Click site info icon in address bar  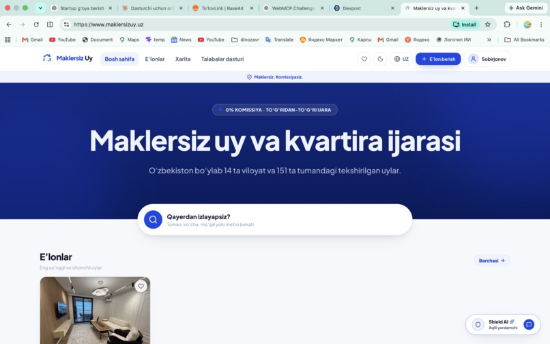pos(66,24)
